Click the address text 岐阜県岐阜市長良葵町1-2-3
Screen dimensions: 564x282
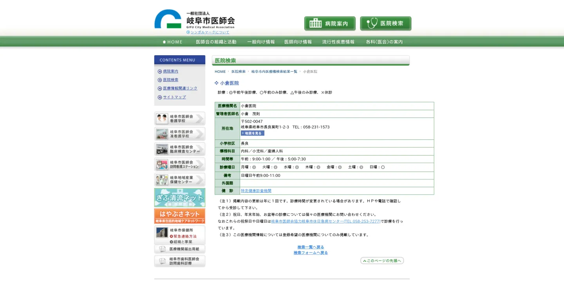coord(265,127)
